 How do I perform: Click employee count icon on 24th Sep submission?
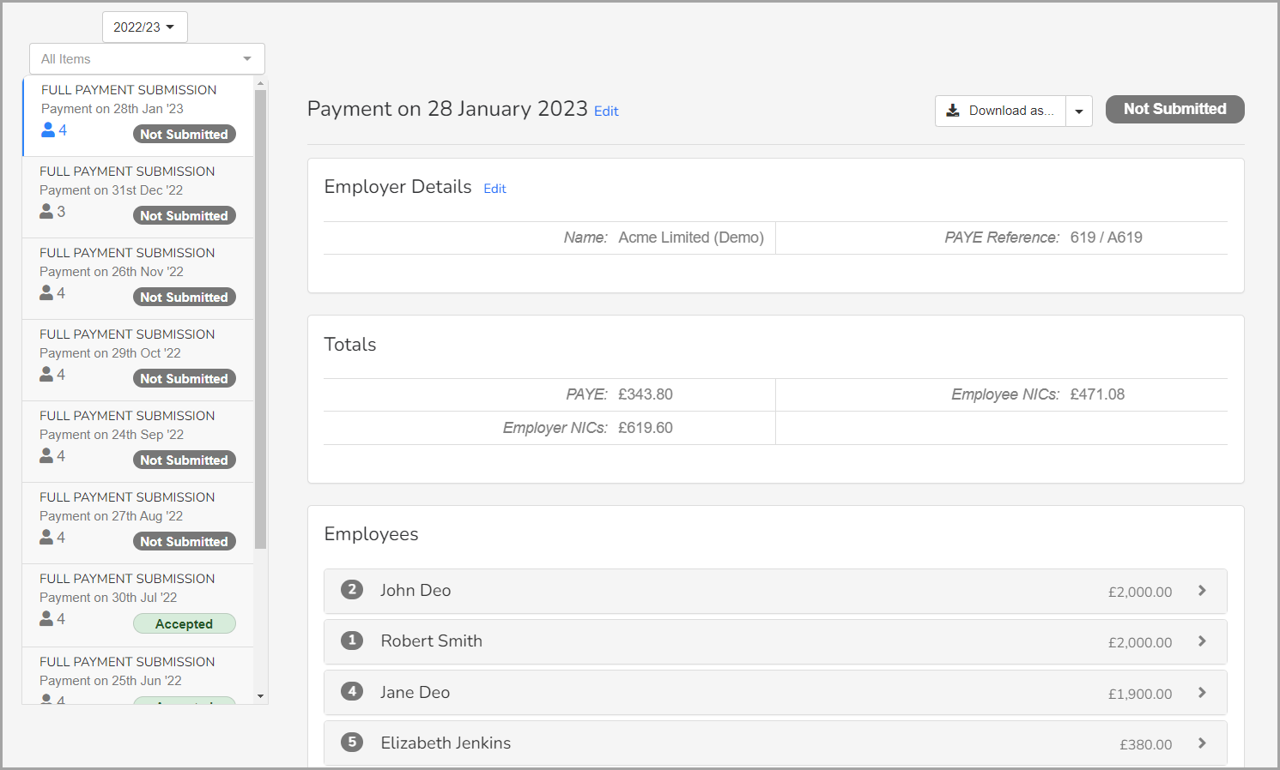point(46,455)
